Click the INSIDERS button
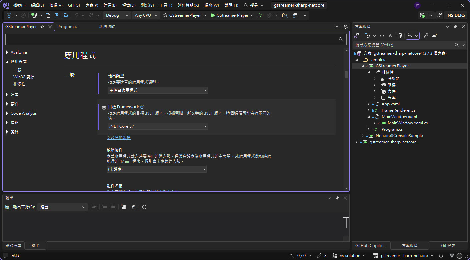Screen dimensions: 470x260 point(455,15)
